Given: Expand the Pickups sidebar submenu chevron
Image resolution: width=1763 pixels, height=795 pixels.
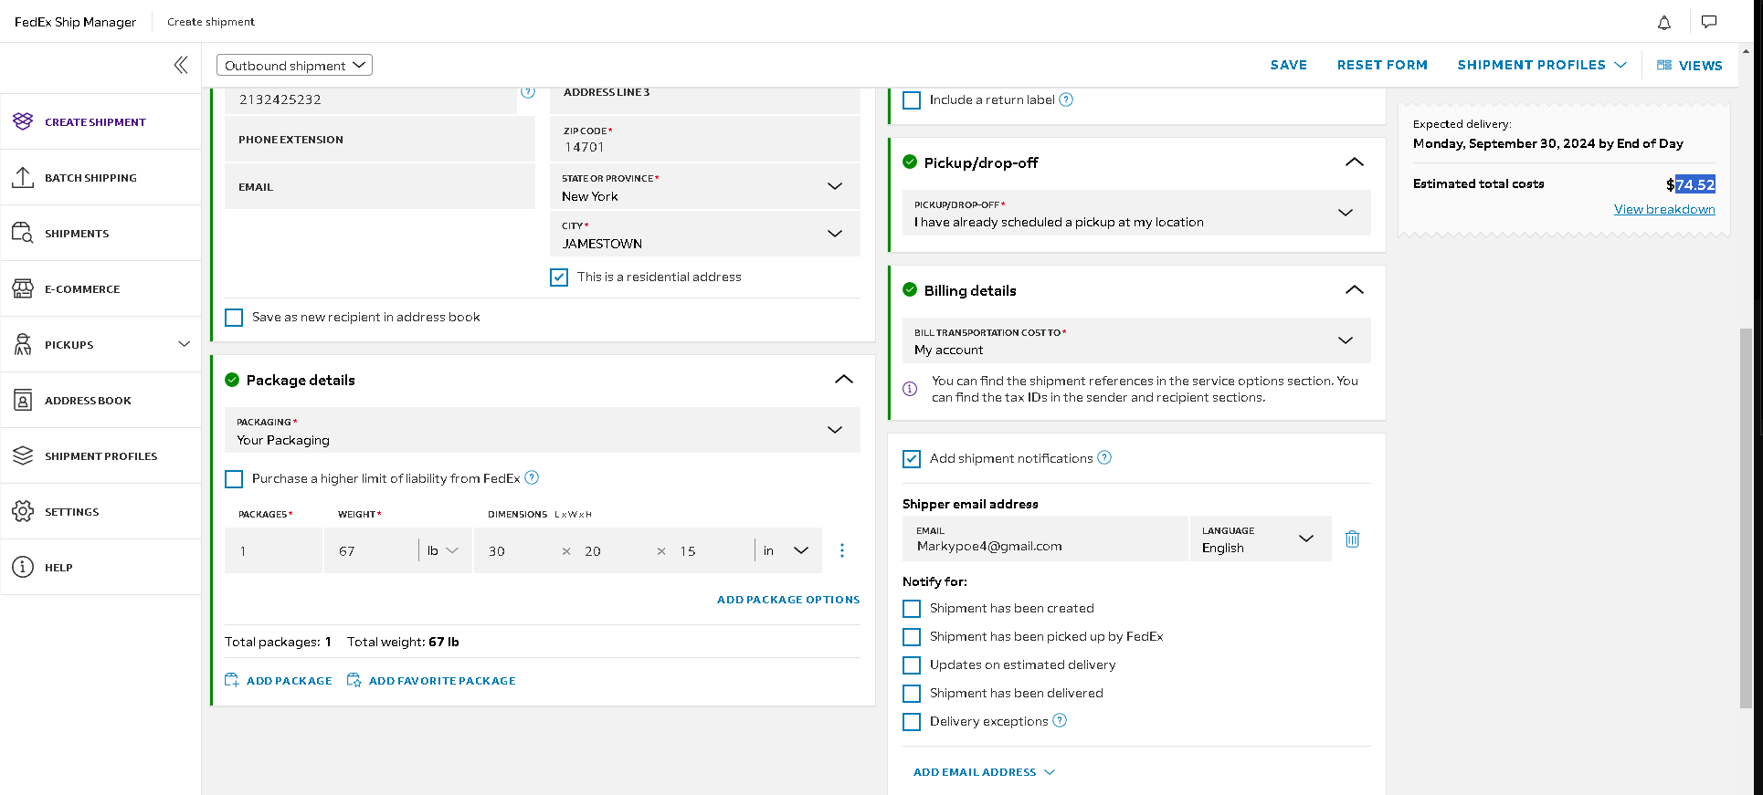Looking at the screenshot, I should 184,344.
